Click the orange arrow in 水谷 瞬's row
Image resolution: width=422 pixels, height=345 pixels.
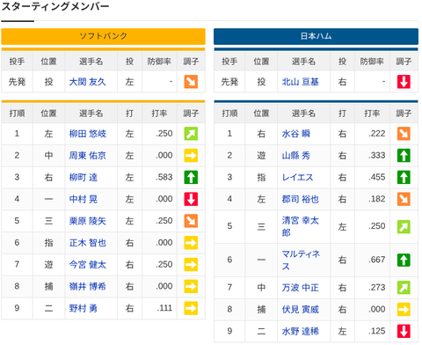tap(404, 134)
